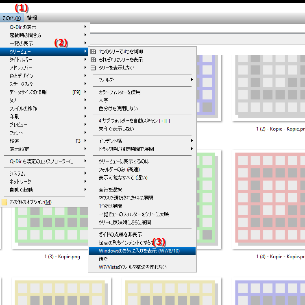305x305 pixels.
Task: Click icon for ツリーを表示しない
Action: tap(93, 68)
